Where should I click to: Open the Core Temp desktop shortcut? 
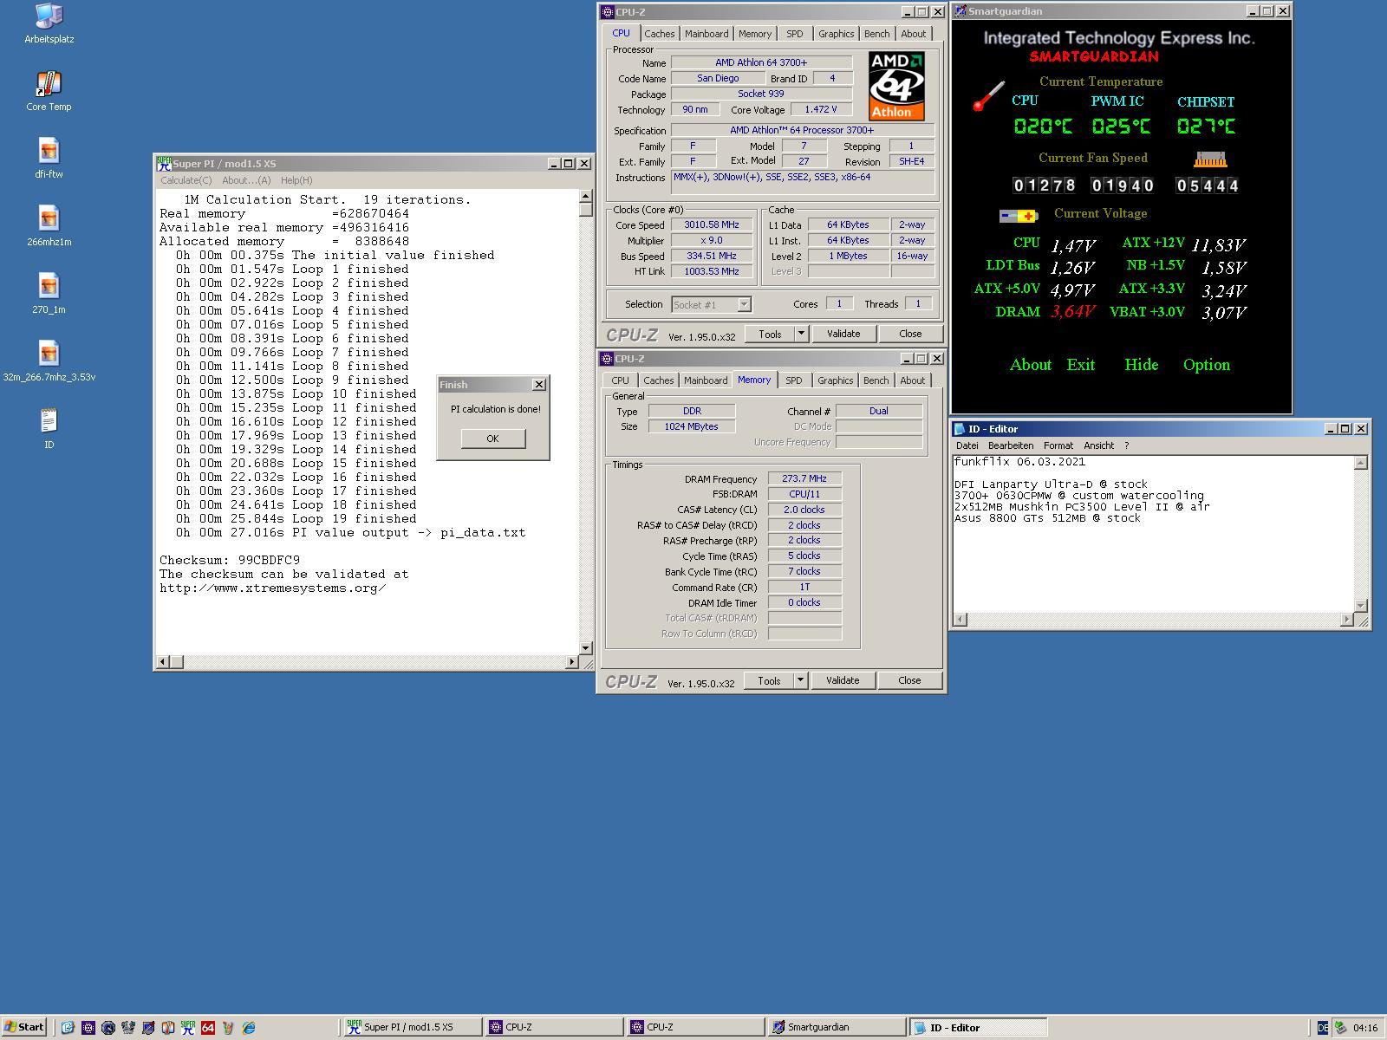click(49, 91)
